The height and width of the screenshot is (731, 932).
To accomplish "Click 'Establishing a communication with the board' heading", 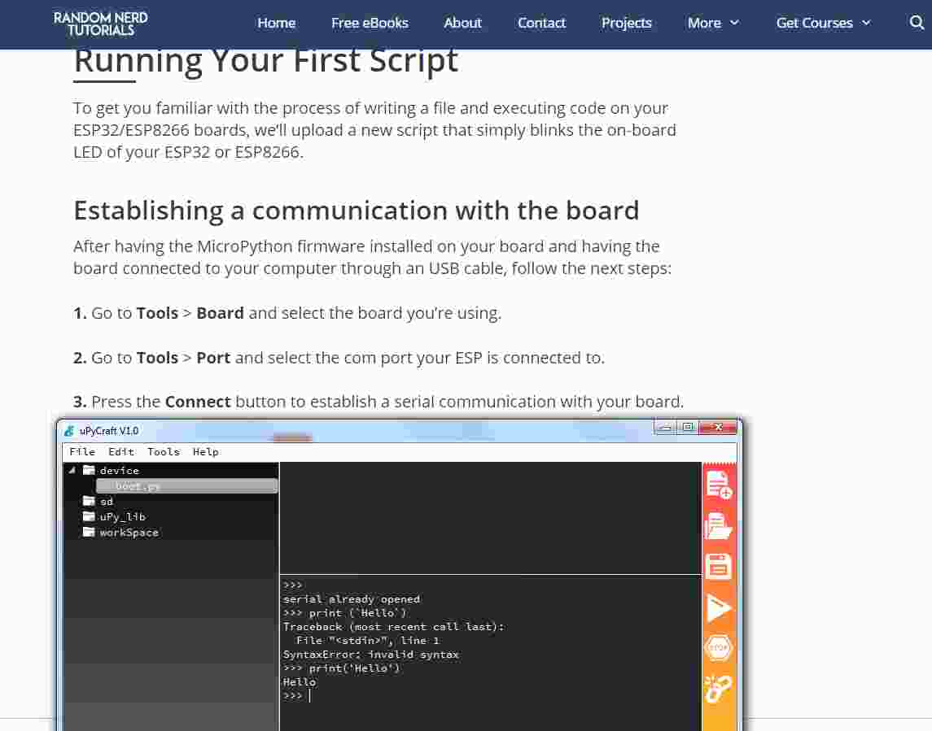I will pos(356,211).
